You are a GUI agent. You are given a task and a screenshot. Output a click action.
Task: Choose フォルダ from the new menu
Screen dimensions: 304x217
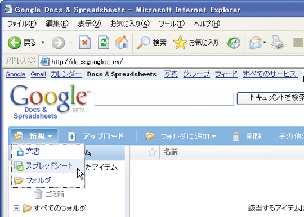(48, 180)
